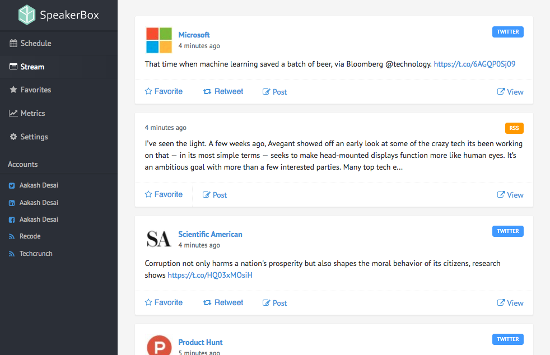Post the Scientific American tweet

(274, 303)
